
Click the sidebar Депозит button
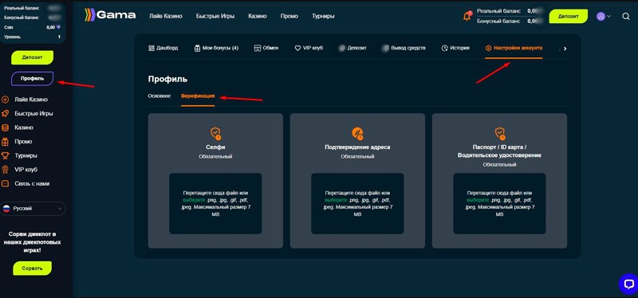click(x=32, y=57)
